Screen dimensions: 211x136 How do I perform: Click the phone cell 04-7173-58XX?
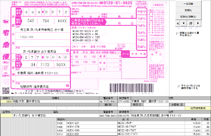pyautogui.click(x=108, y=101)
